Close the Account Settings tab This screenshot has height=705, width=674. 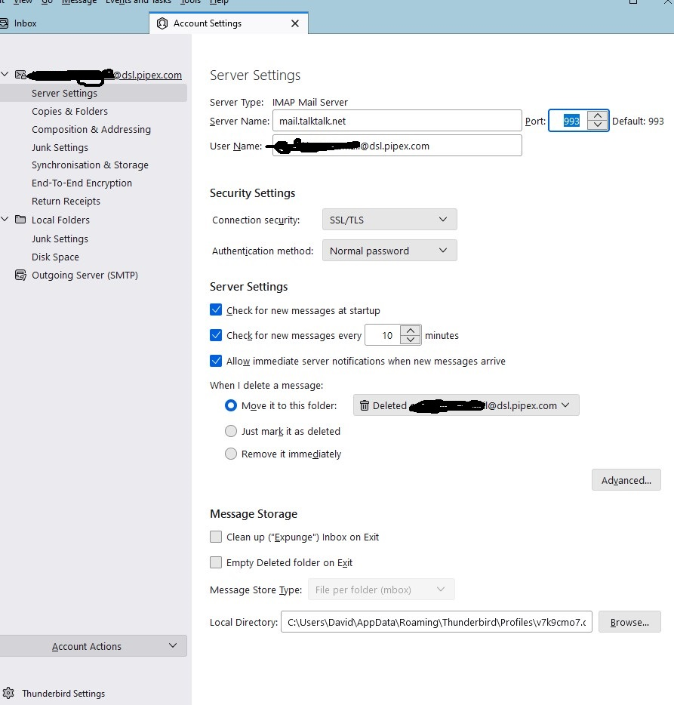pos(295,23)
